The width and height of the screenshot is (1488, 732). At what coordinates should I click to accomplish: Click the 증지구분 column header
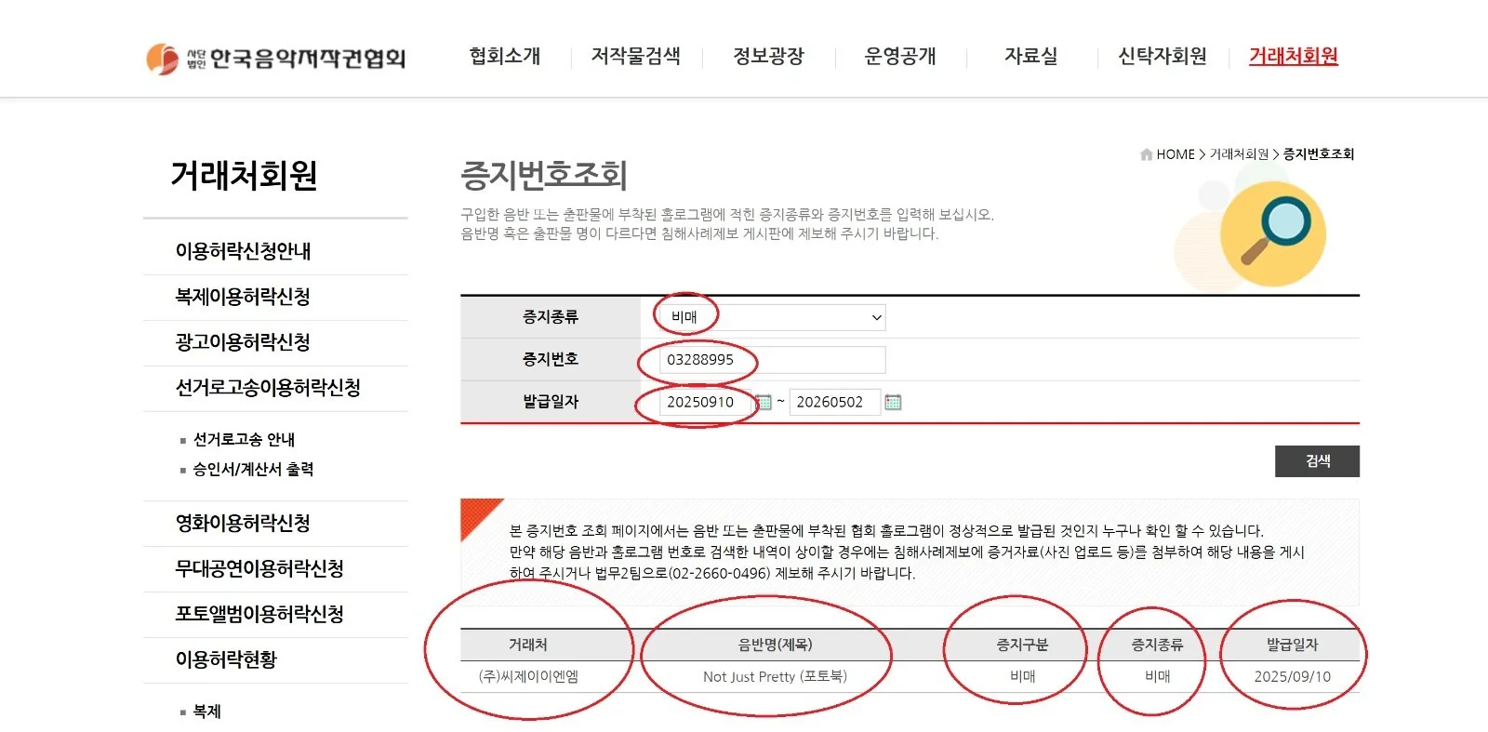point(1022,645)
